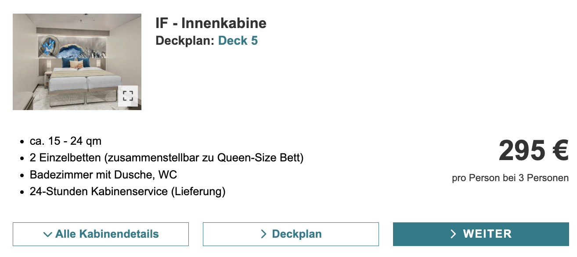Select the '2 Einzelbetten' list item

pyautogui.click(x=166, y=158)
